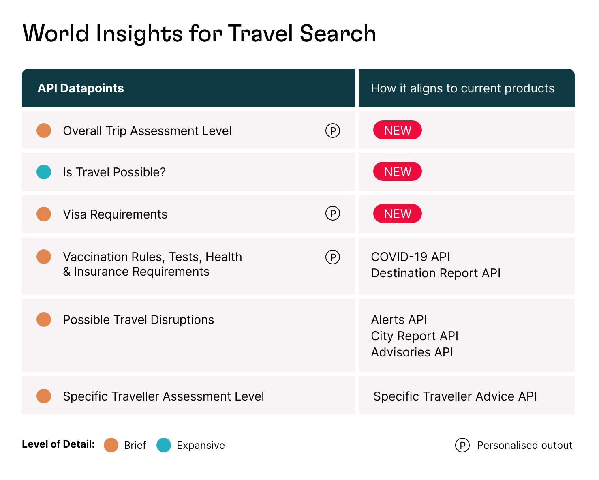Click the orange dot beside Possible Travel Disruptions
The width and height of the screenshot is (599, 480).
click(x=44, y=319)
